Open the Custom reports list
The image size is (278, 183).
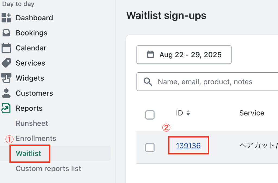click(48, 168)
